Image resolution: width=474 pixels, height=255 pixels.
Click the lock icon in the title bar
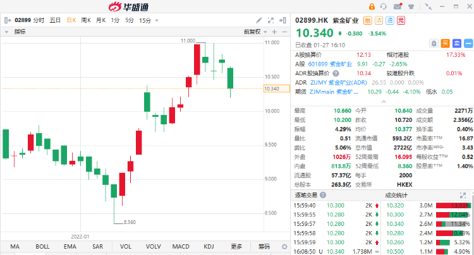pyautogui.click(x=372, y=6)
